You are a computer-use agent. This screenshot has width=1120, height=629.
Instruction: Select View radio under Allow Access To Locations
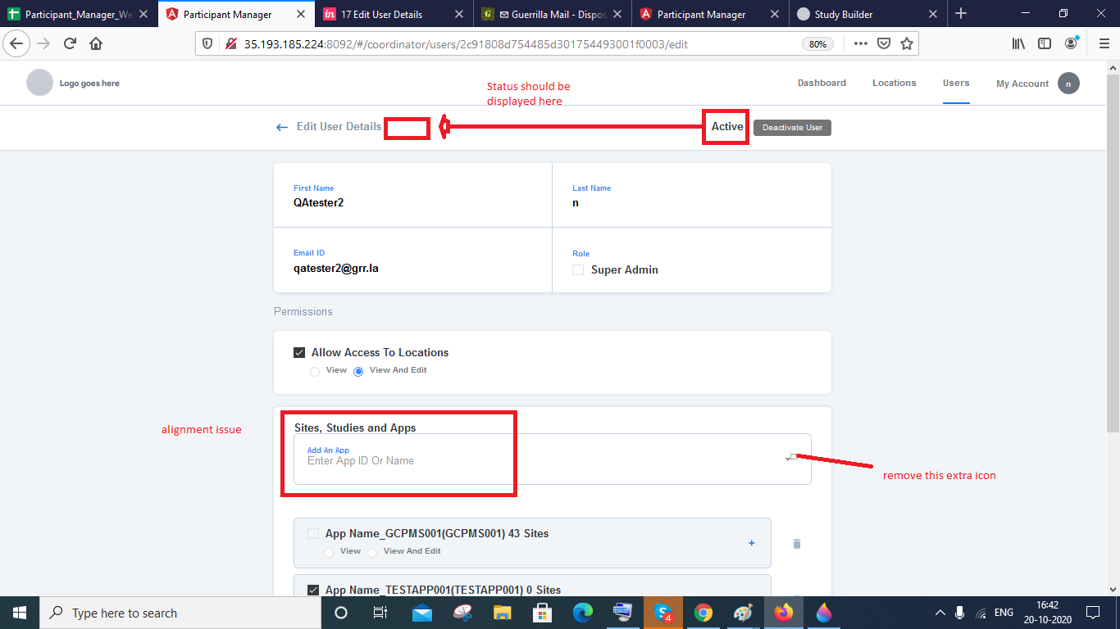tap(315, 372)
